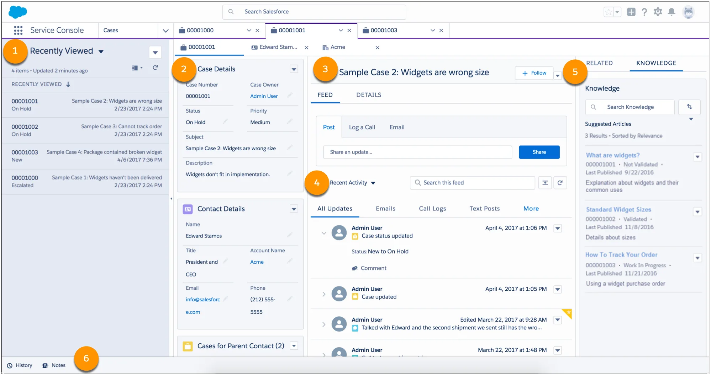Open the Setup gear icon

658,12
